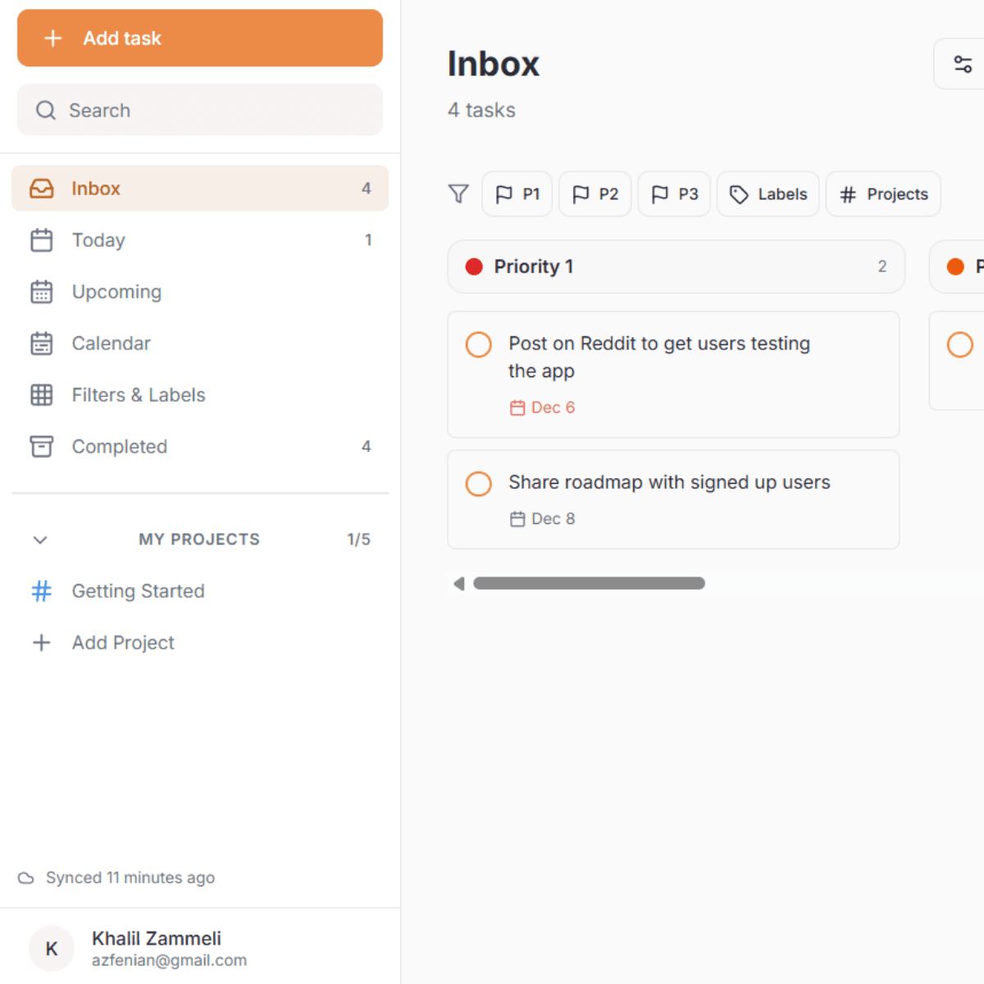Add a new project
The width and height of the screenshot is (984, 984).
(123, 643)
